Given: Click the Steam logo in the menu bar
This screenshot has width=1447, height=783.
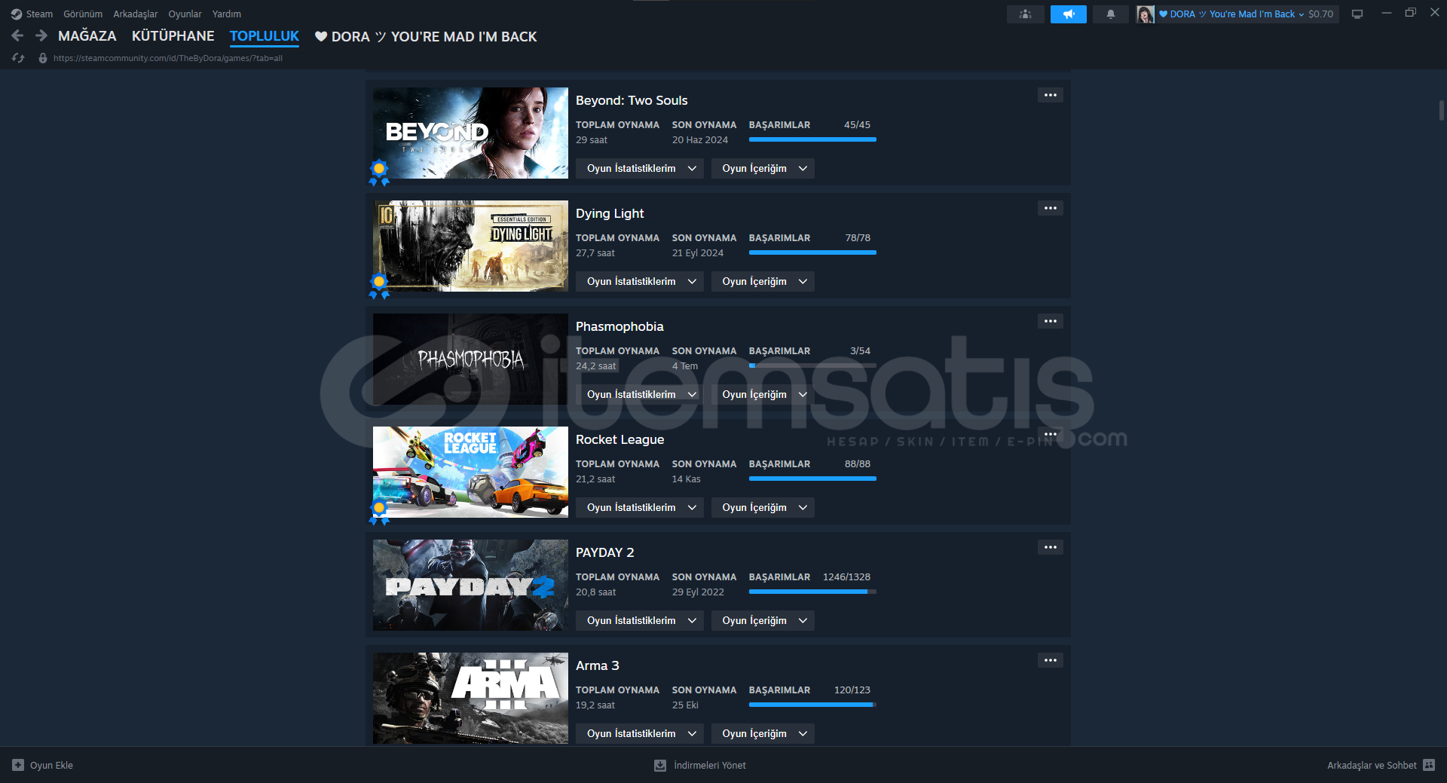Looking at the screenshot, I should (x=17, y=14).
